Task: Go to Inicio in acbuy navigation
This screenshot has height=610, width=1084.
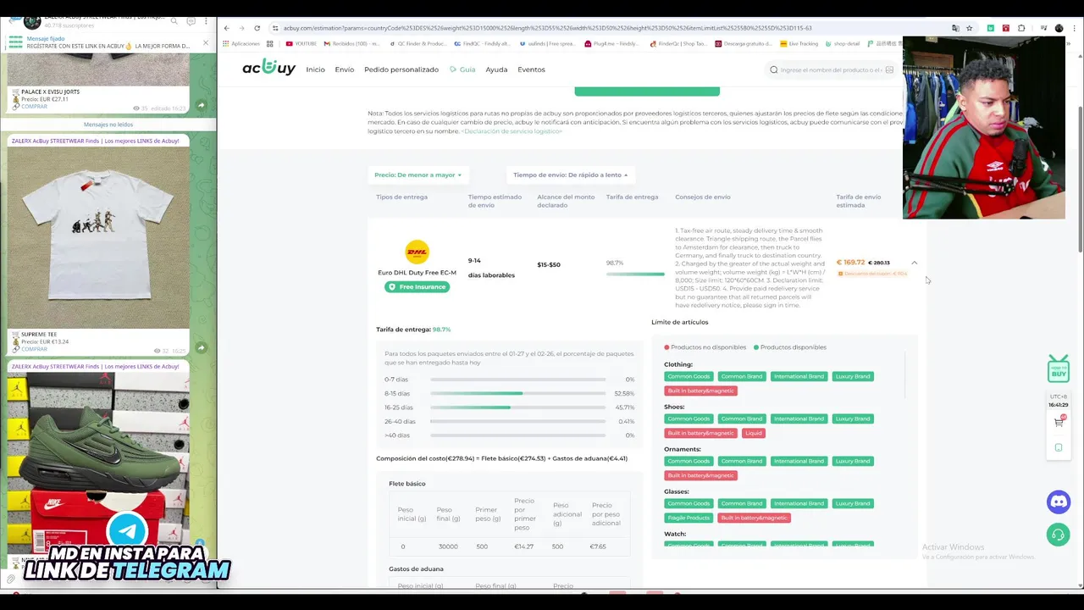Action: 315,69
